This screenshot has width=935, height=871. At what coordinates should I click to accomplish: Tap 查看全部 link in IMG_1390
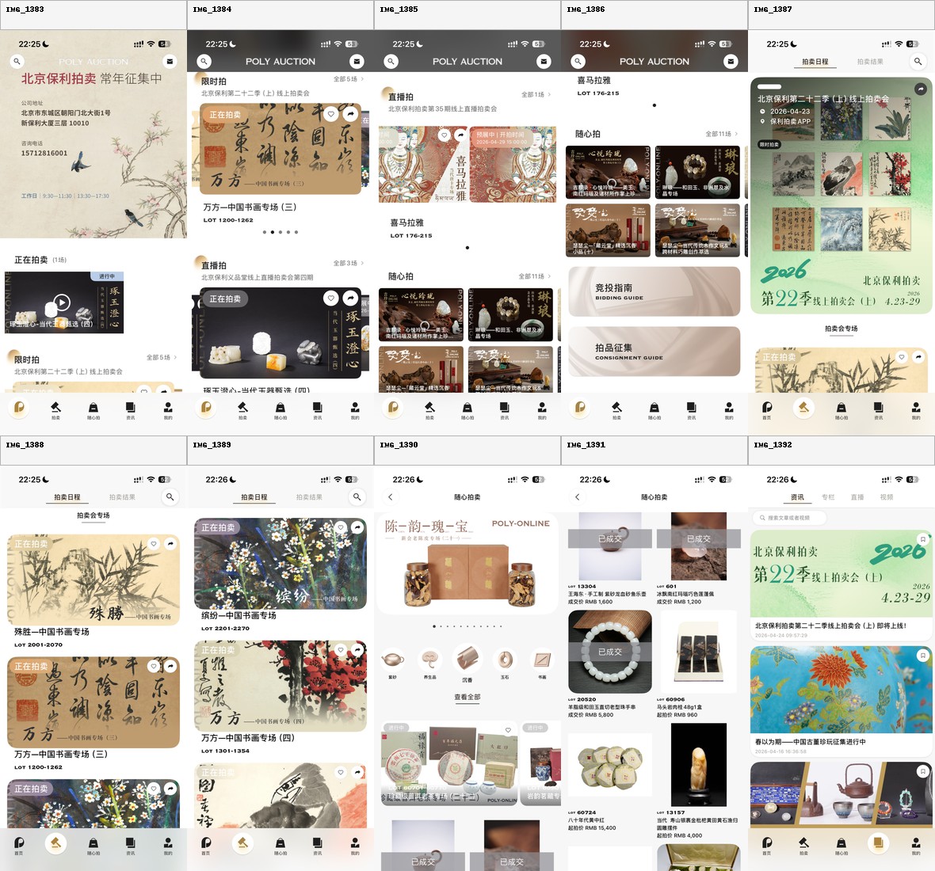point(467,698)
